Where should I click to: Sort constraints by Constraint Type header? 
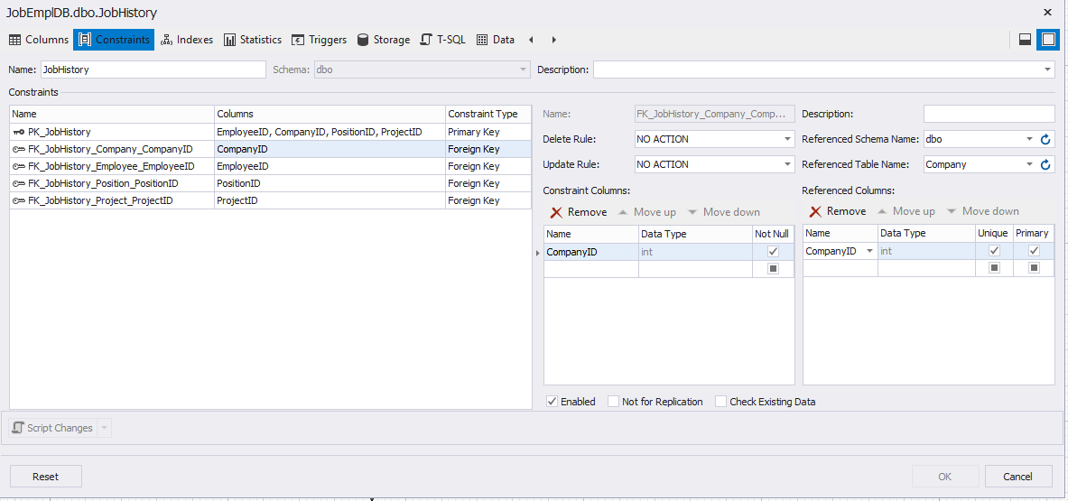pos(488,114)
